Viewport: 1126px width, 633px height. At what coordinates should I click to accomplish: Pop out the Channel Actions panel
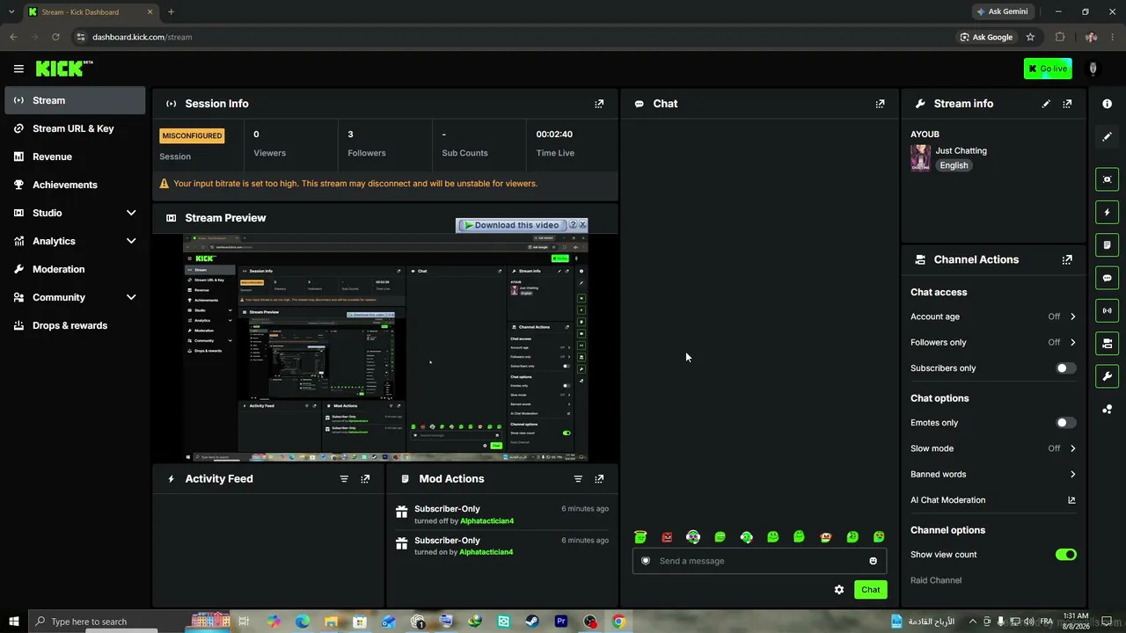(x=1067, y=260)
